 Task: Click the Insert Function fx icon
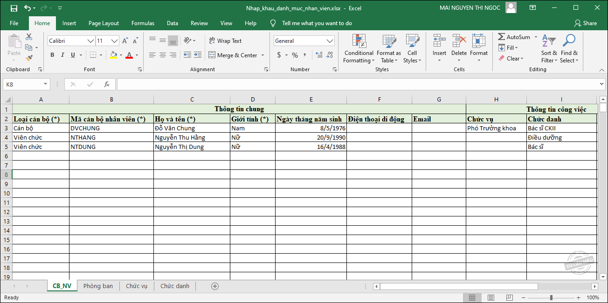107,84
